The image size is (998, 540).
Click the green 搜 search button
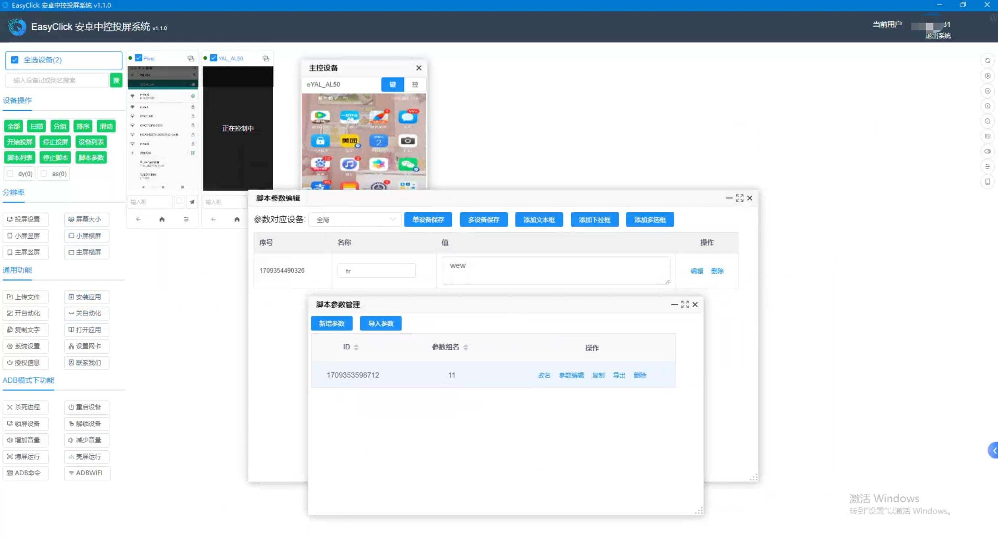[x=116, y=81]
